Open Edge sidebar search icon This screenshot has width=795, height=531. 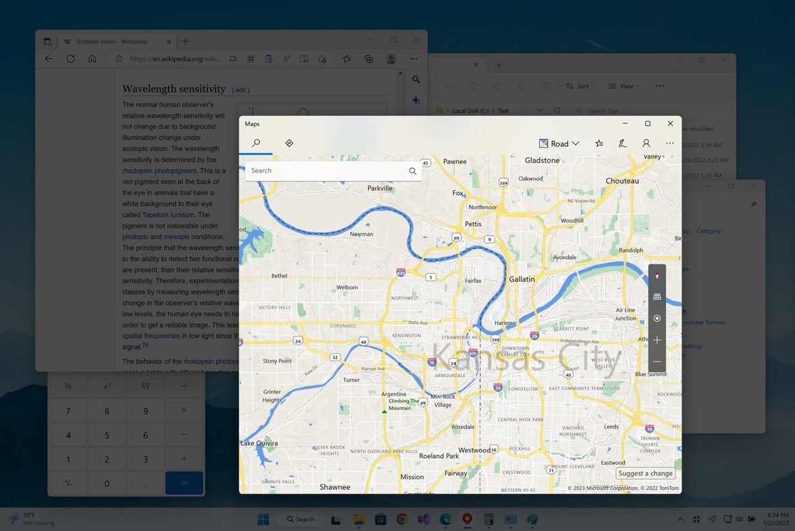click(416, 80)
